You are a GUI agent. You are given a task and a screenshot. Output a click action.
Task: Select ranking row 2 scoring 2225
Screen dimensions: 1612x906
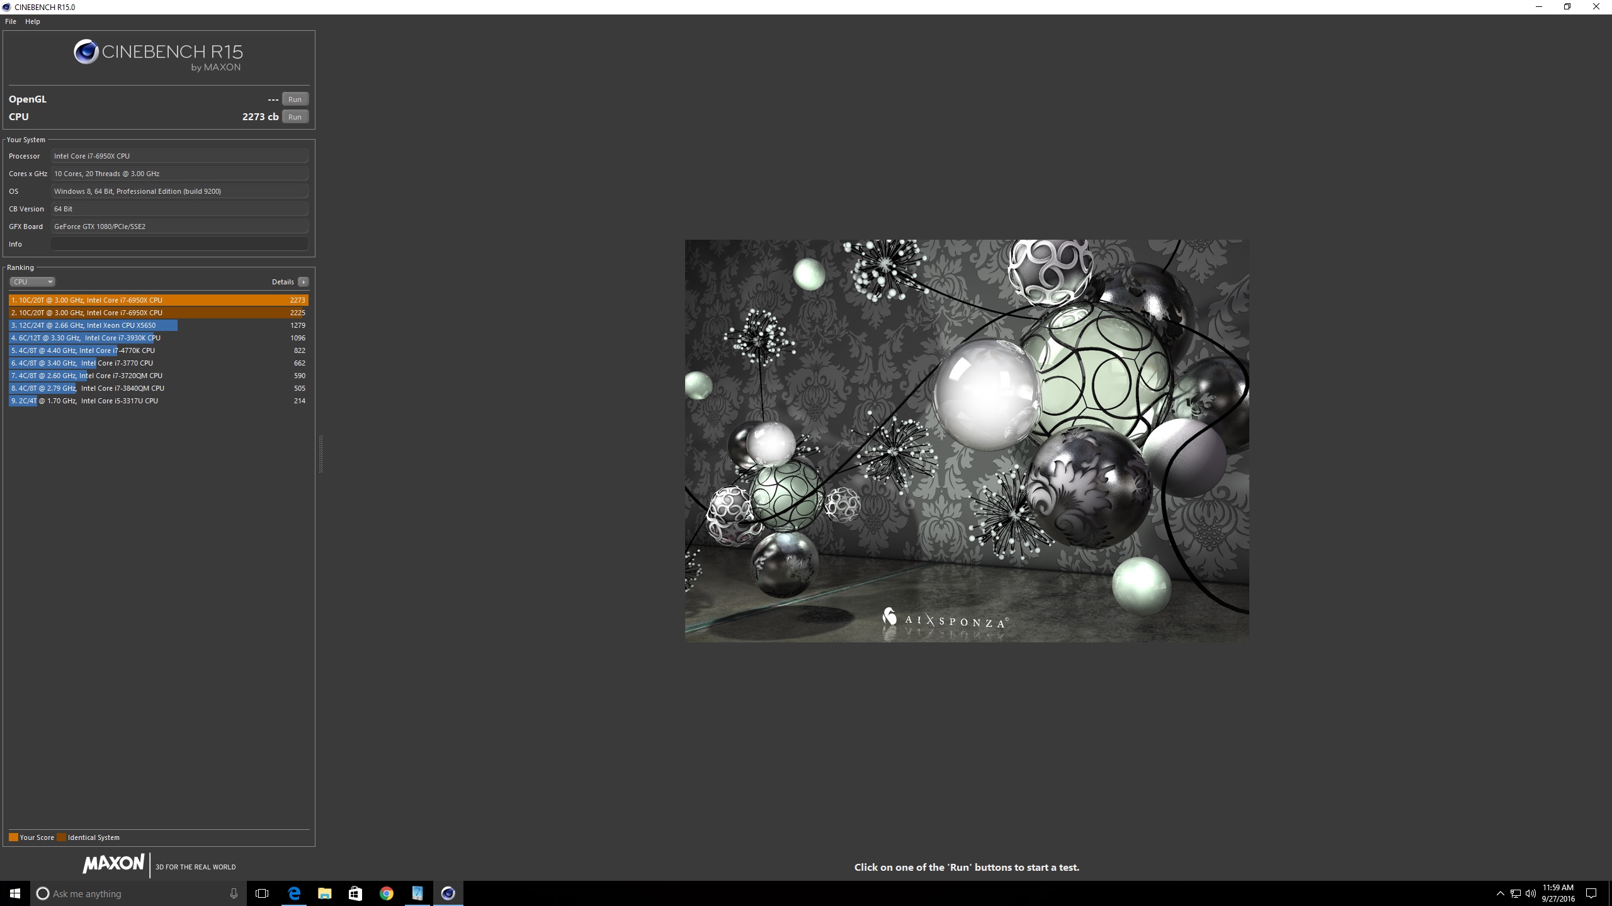coord(159,313)
